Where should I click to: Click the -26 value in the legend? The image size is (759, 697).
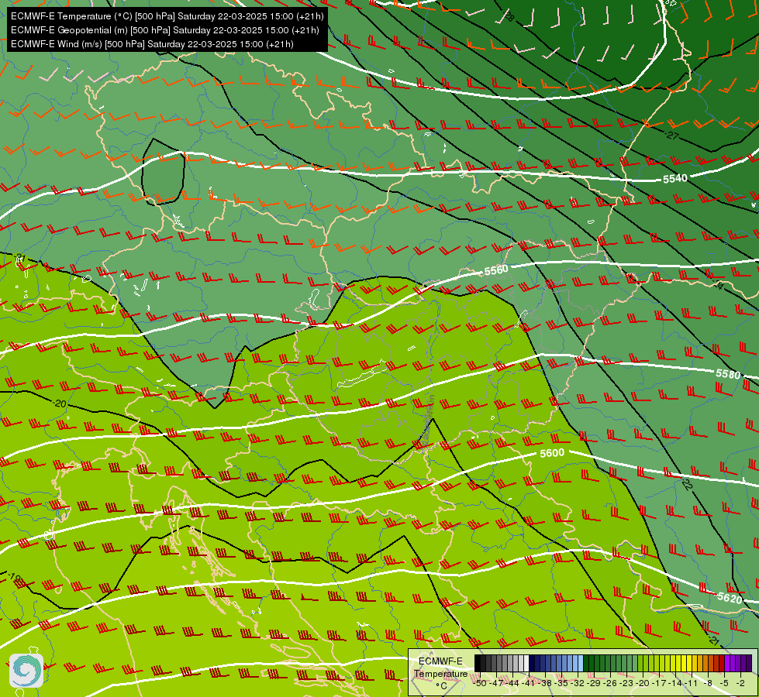point(610,683)
